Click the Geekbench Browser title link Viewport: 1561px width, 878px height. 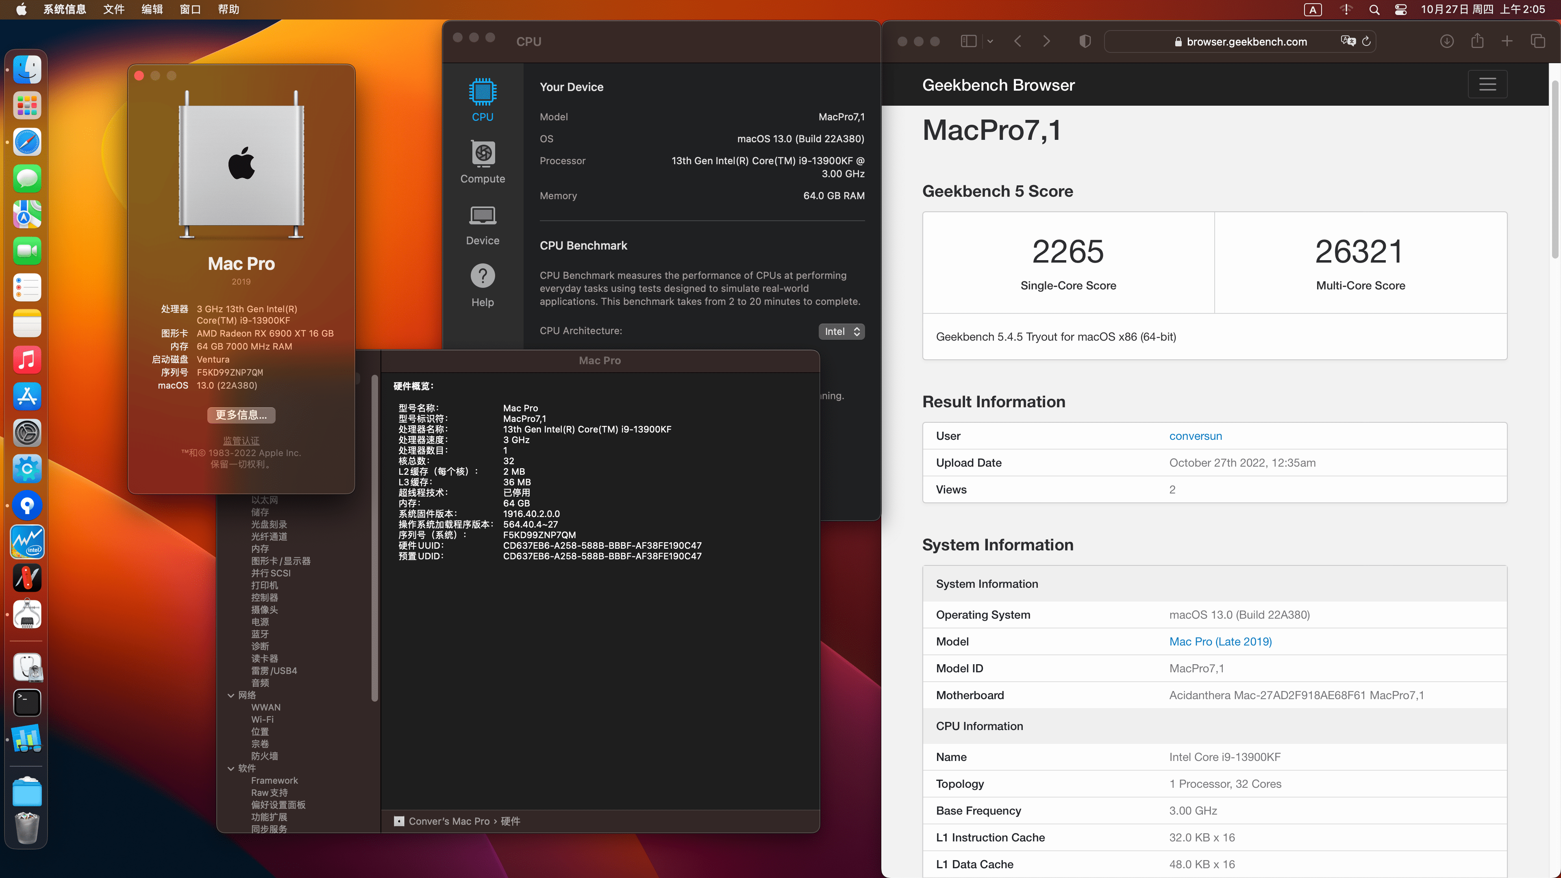click(998, 85)
